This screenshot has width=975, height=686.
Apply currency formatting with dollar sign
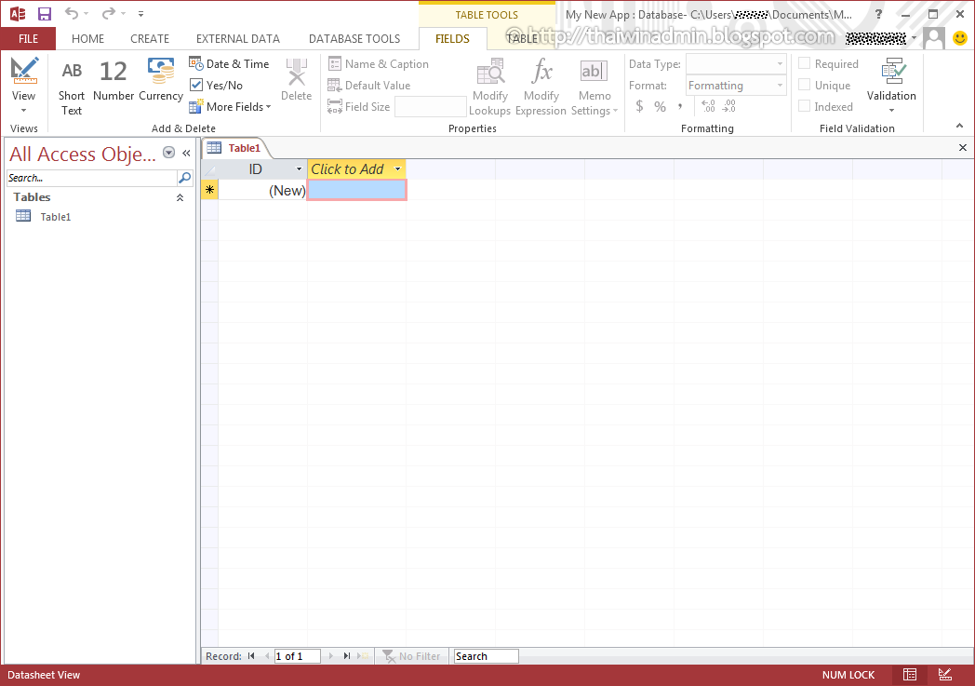(x=639, y=106)
